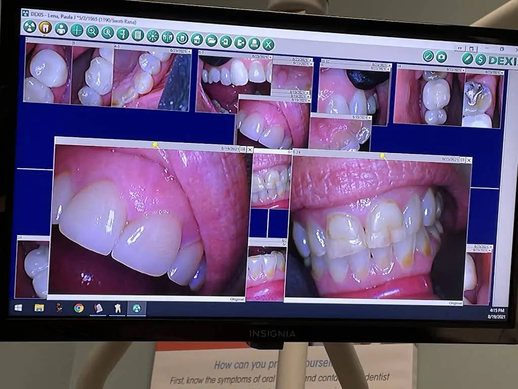The width and height of the screenshot is (518, 389).
Task: Click the box icon beside large 8/23/2021
Action: [462, 160]
